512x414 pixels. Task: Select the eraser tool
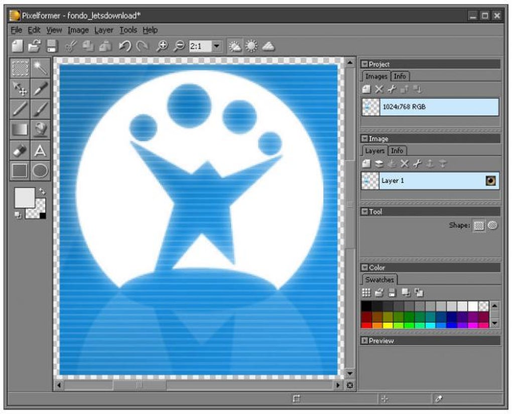(20, 150)
